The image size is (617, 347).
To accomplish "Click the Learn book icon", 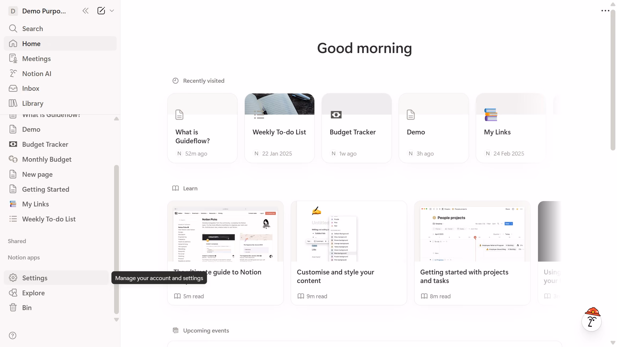I will [175, 188].
